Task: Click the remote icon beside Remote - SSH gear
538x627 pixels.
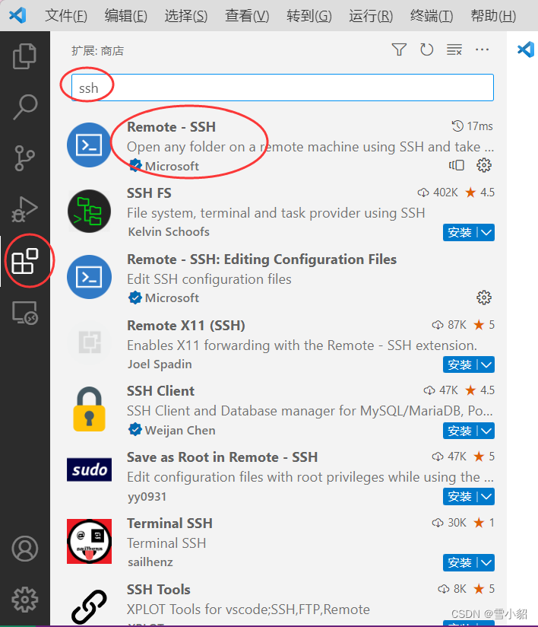Action: click(x=457, y=165)
